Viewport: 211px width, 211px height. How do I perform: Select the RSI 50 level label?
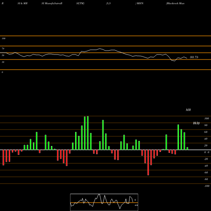click(3, 55)
